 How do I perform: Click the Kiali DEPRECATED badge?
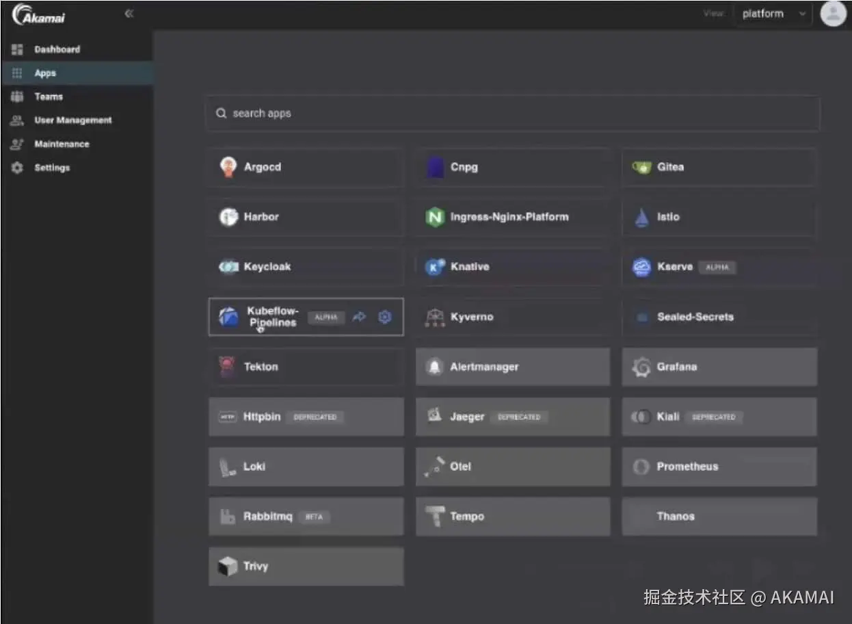[713, 417]
